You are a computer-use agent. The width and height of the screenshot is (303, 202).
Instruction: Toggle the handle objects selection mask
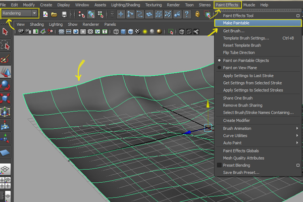click(x=121, y=14)
